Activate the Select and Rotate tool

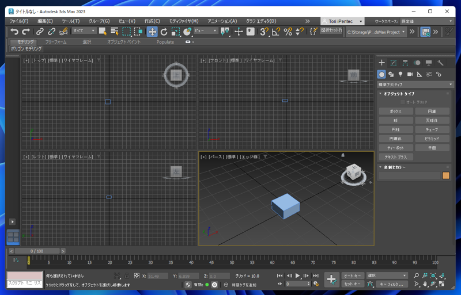click(x=164, y=32)
